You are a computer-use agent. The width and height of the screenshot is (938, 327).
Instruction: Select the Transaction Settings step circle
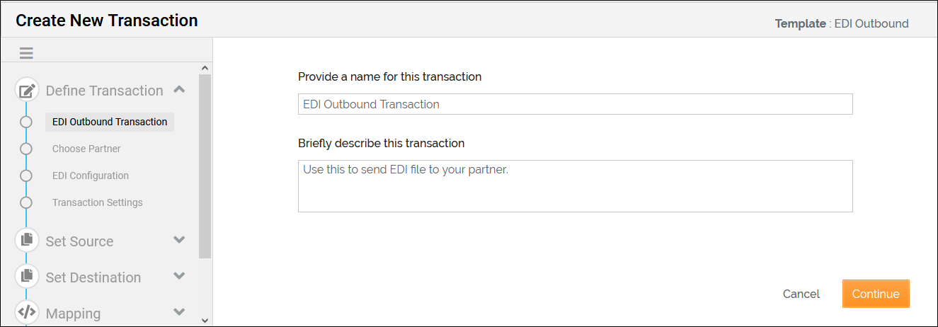[26, 202]
